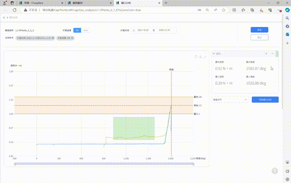The width and height of the screenshot is (291, 183).
Task: Click the round floating icon at bottom right
Action: (x=275, y=171)
